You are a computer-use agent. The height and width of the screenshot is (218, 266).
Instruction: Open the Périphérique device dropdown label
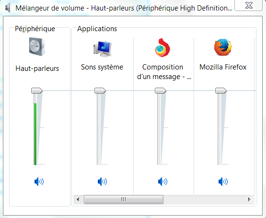(35, 29)
